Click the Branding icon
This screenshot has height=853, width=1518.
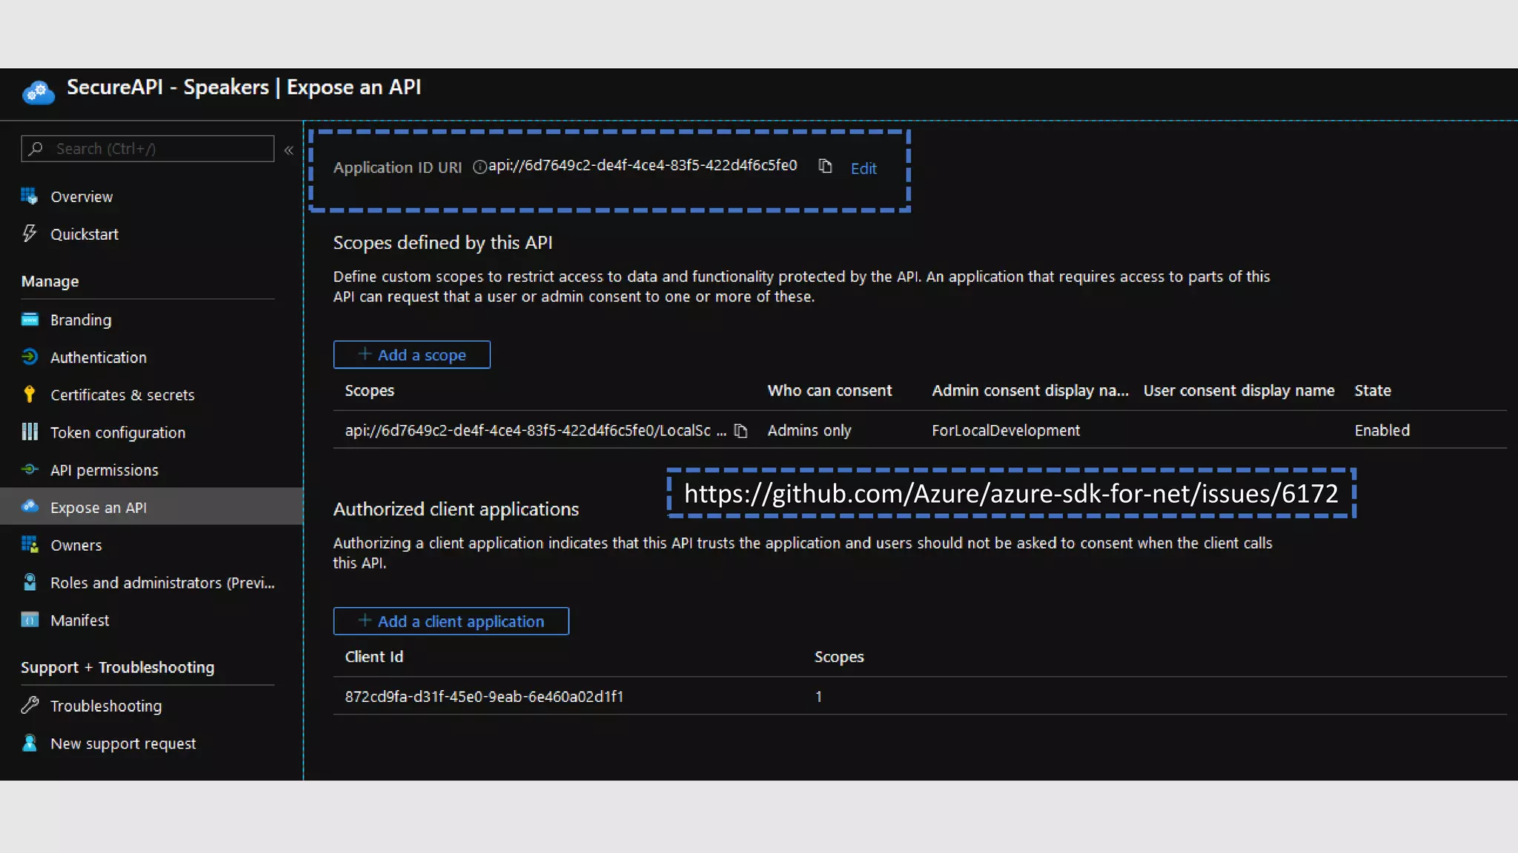click(x=30, y=319)
